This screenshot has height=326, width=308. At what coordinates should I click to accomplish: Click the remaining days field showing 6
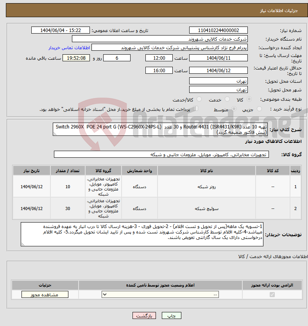[x=117, y=58]
